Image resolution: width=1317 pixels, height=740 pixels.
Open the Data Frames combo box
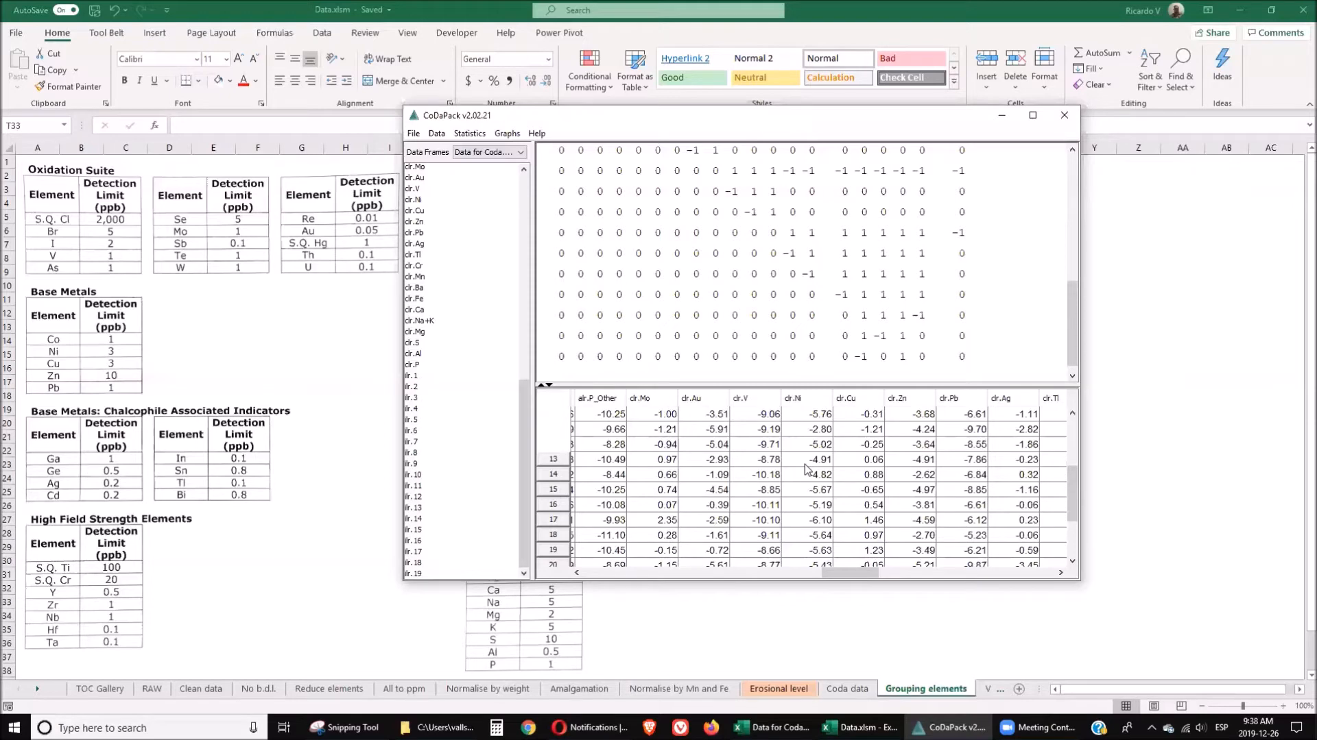(x=489, y=152)
